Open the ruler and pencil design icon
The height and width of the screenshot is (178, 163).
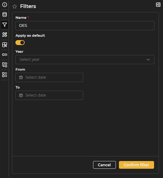click(5, 35)
